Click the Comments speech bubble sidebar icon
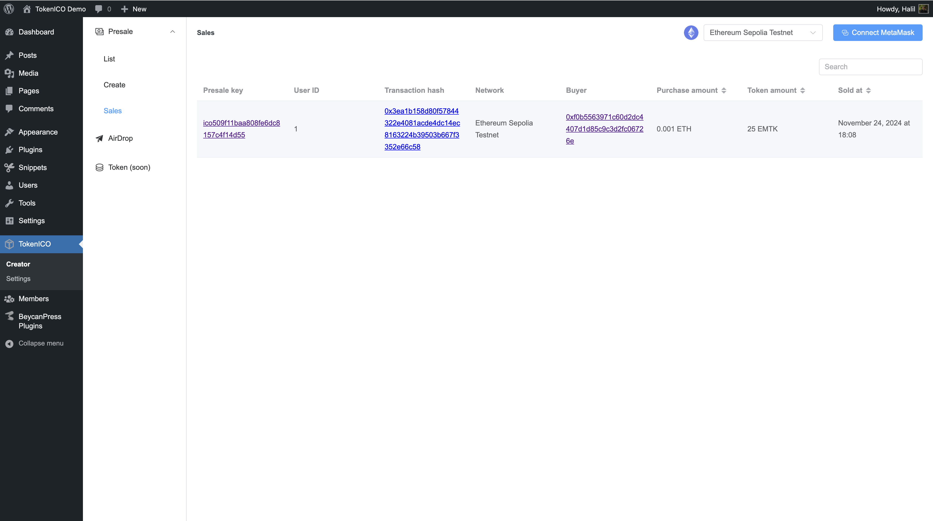The height and width of the screenshot is (521, 933). pyautogui.click(x=9, y=109)
